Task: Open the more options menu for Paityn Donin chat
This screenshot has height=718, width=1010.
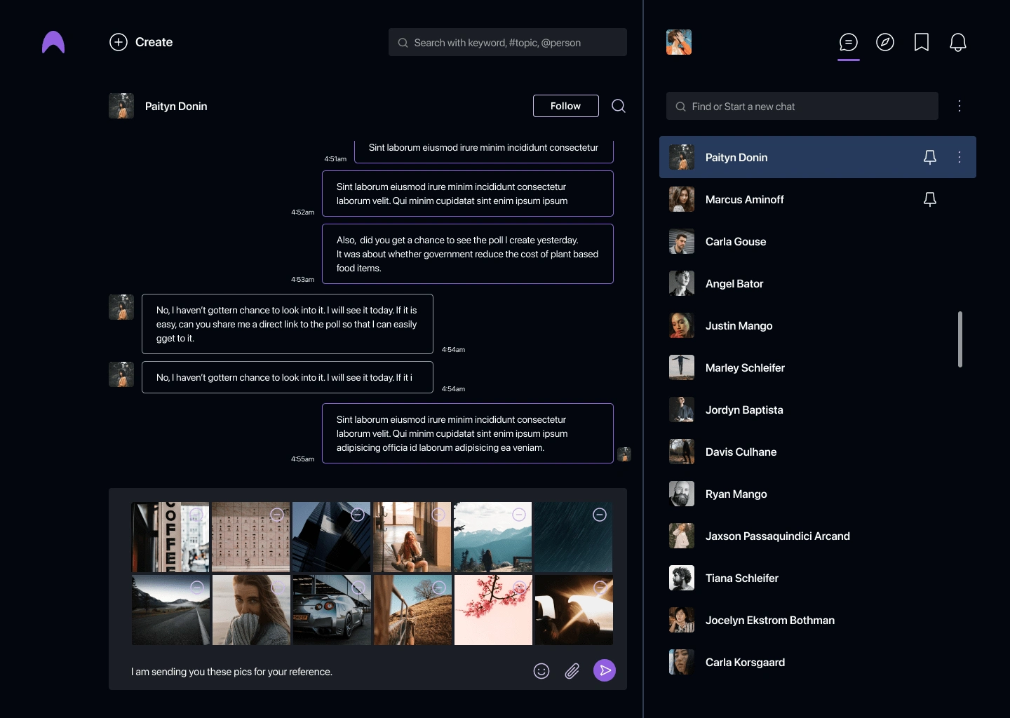Action: 959,157
